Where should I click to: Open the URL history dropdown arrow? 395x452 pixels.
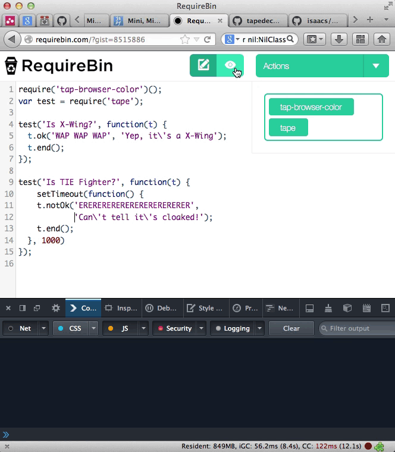pos(196,39)
